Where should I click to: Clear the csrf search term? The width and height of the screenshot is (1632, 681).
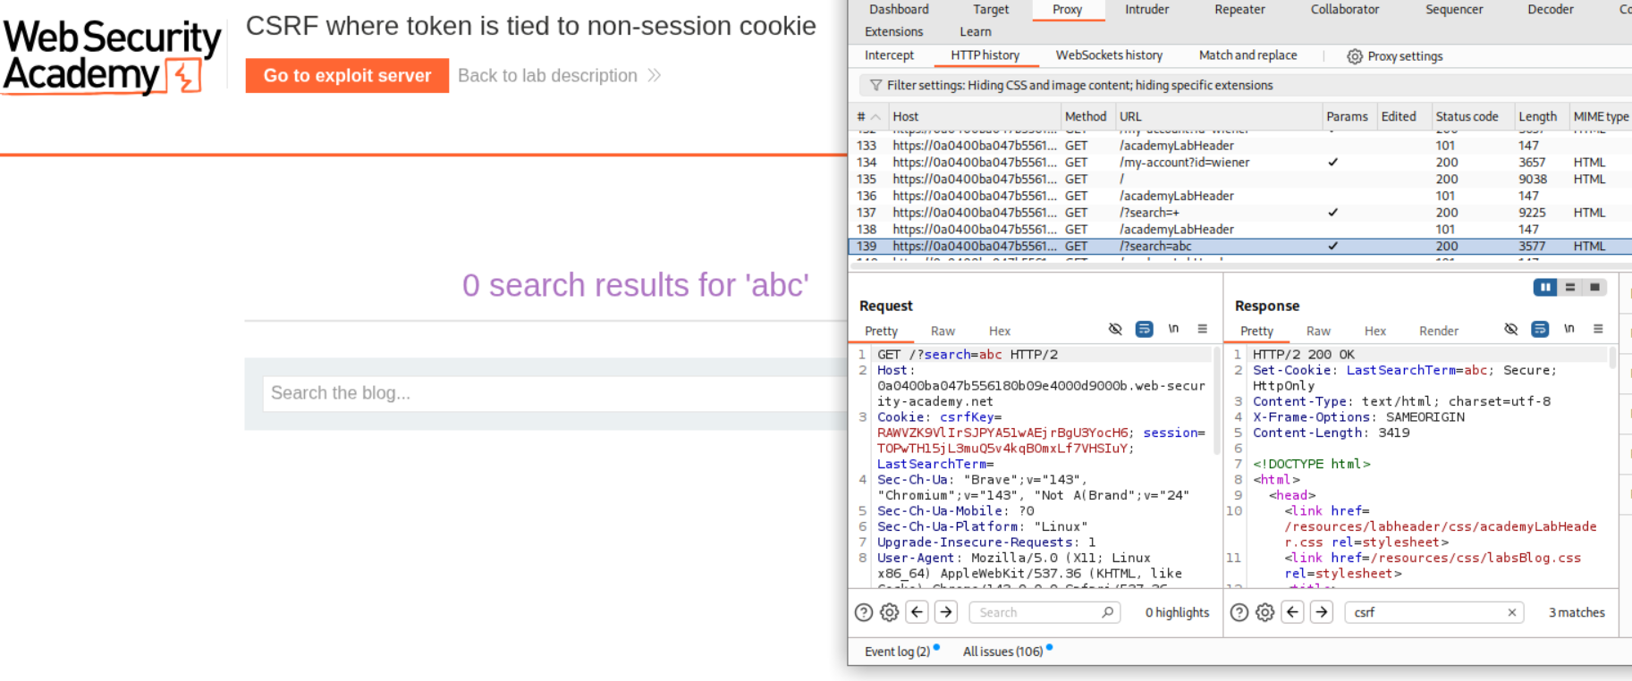1511,612
